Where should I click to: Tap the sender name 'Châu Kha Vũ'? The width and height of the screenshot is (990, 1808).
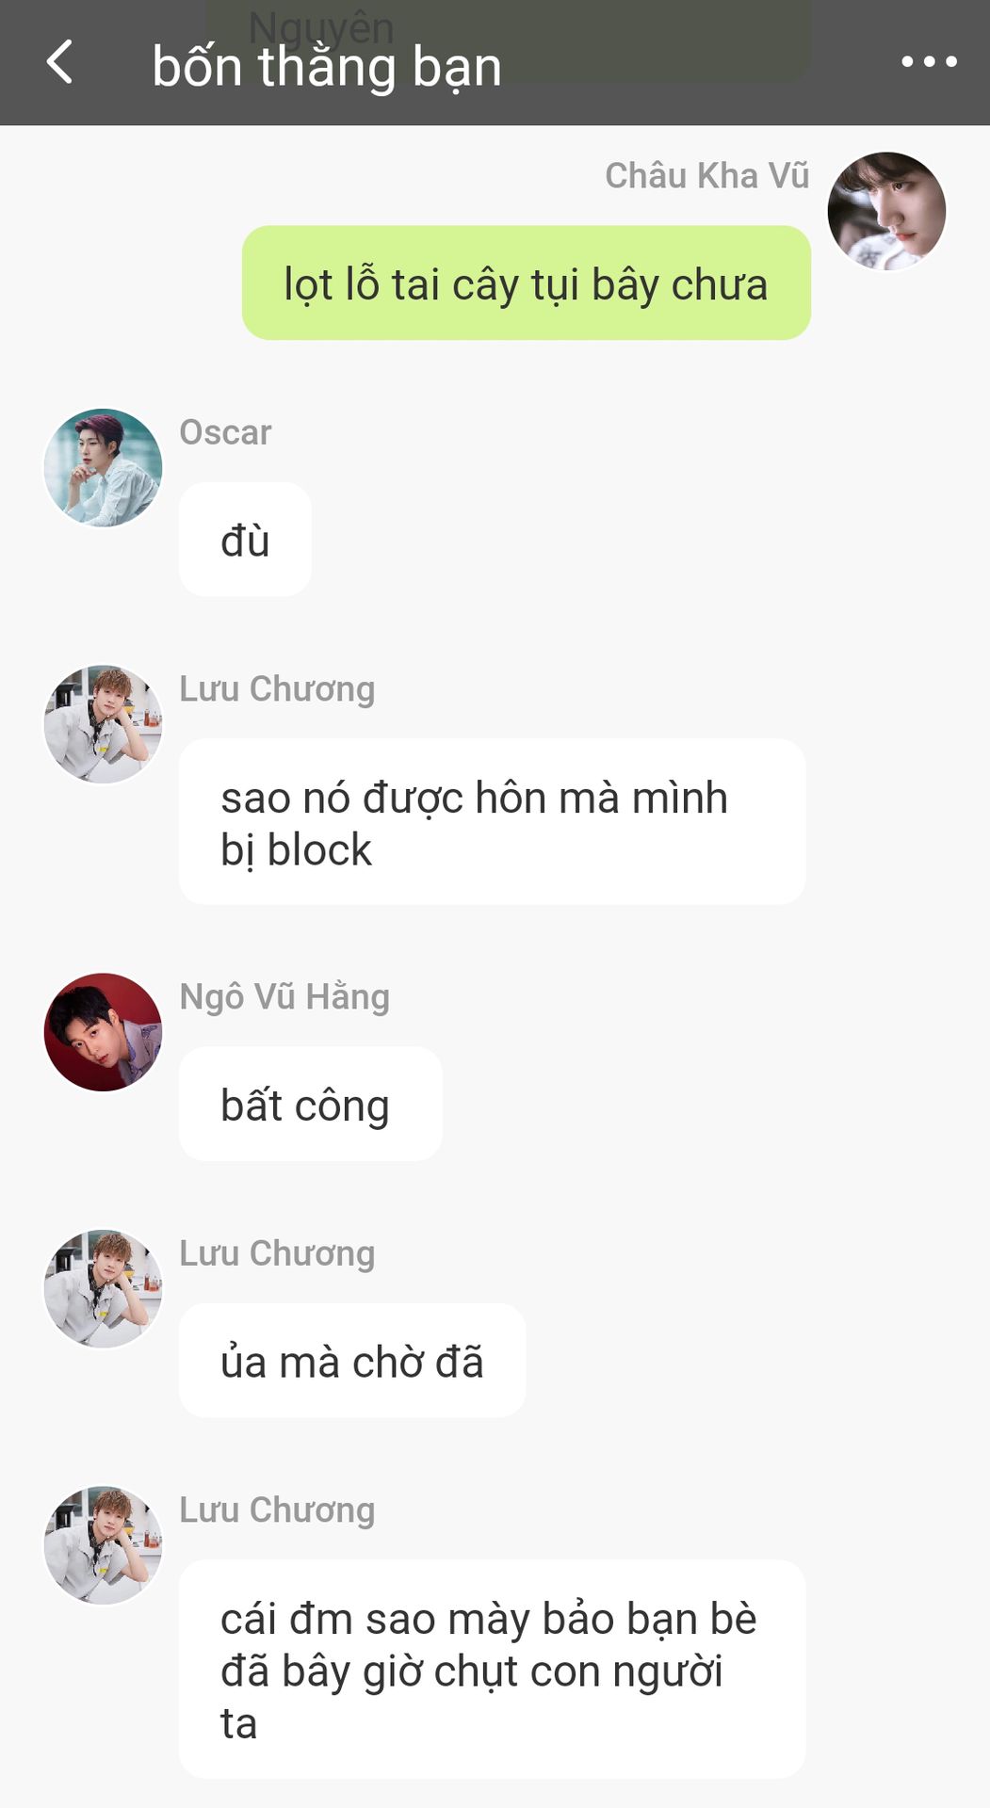tap(707, 176)
